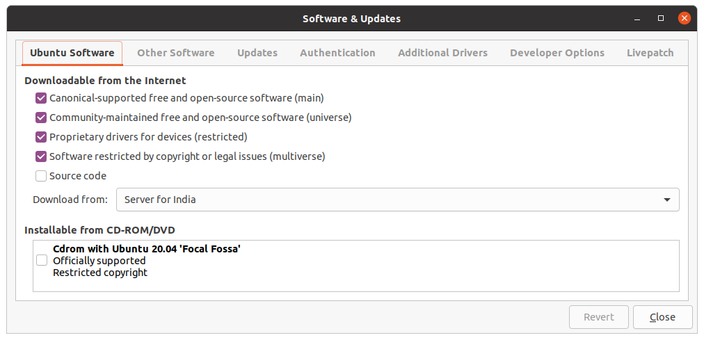Check the Cdrom with Ubuntu 20.04 checkbox
704x340 pixels.
(42, 260)
